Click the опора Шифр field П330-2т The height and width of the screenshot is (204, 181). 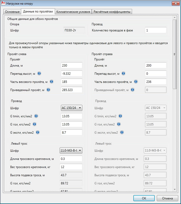74,30
